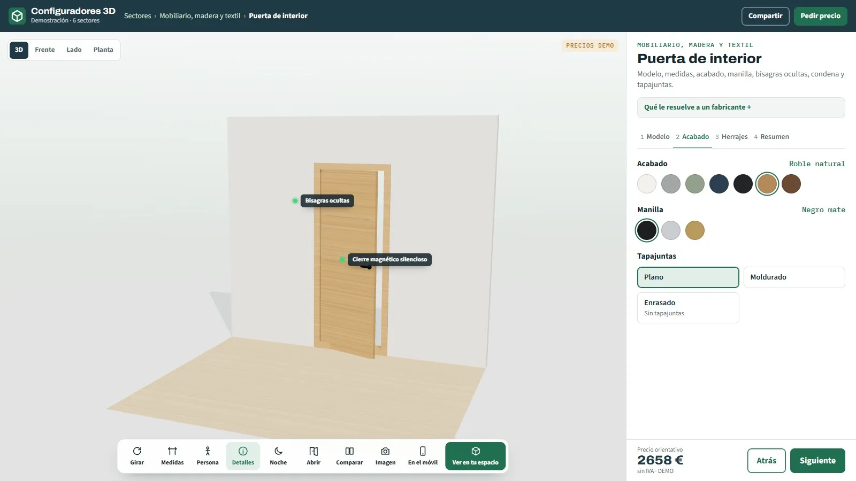The height and width of the screenshot is (481, 856).
Task: Click the Bisagras ocultas hotspot dot
Action: pos(295,201)
